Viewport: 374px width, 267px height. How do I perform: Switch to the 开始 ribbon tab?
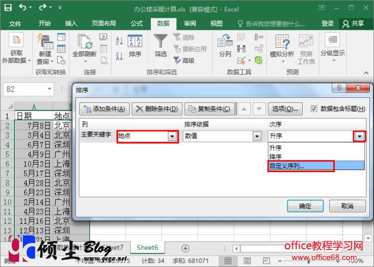[45, 24]
